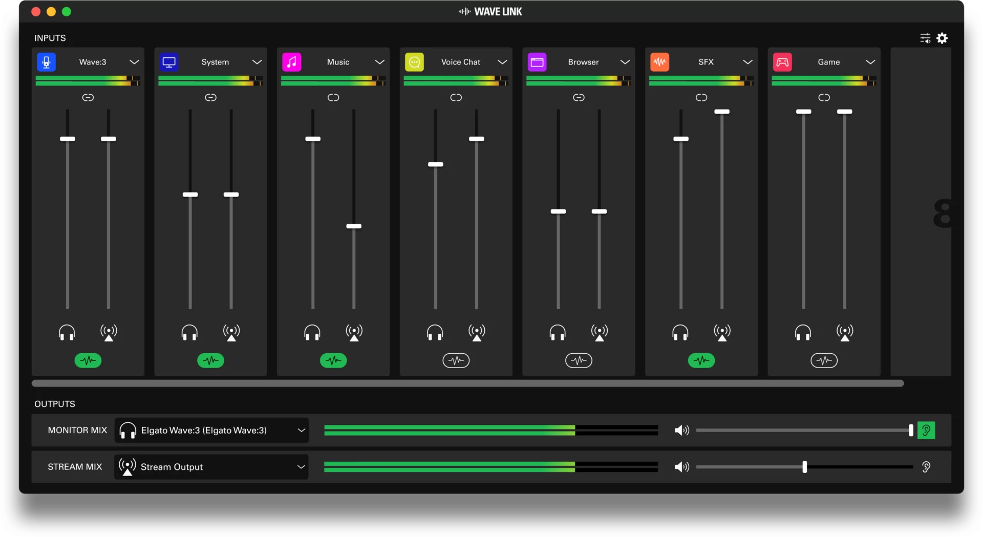The image size is (983, 537).
Task: Enable the Stream Mix listen ear icon
Action: 926,467
